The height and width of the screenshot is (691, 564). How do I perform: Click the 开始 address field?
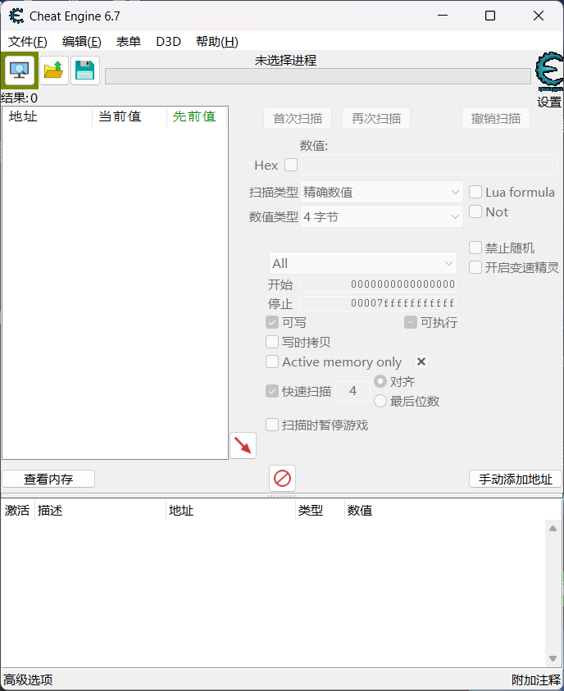coord(377,284)
